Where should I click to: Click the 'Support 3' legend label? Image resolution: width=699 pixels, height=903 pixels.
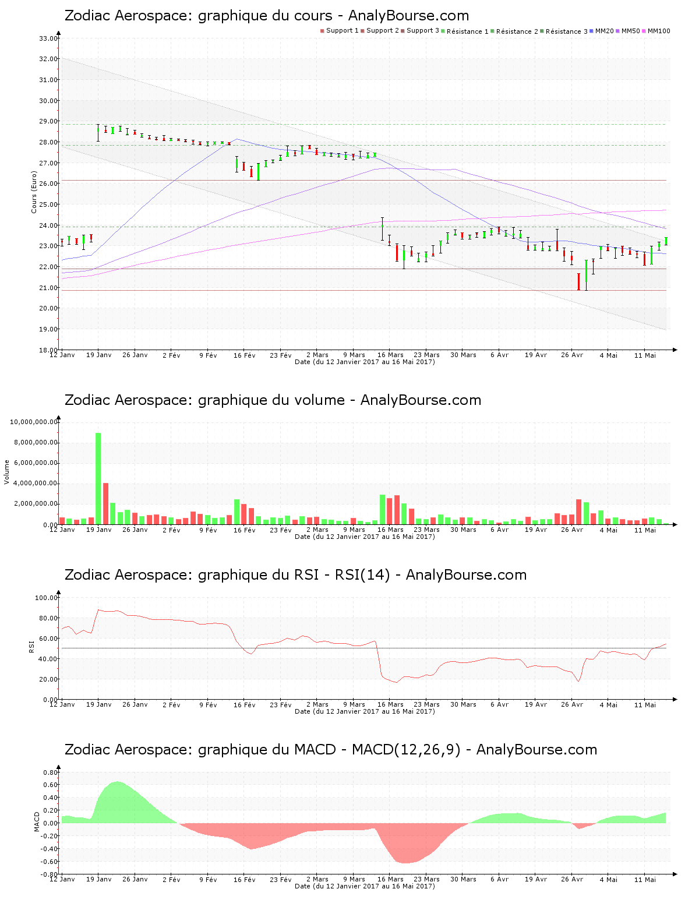tap(423, 31)
